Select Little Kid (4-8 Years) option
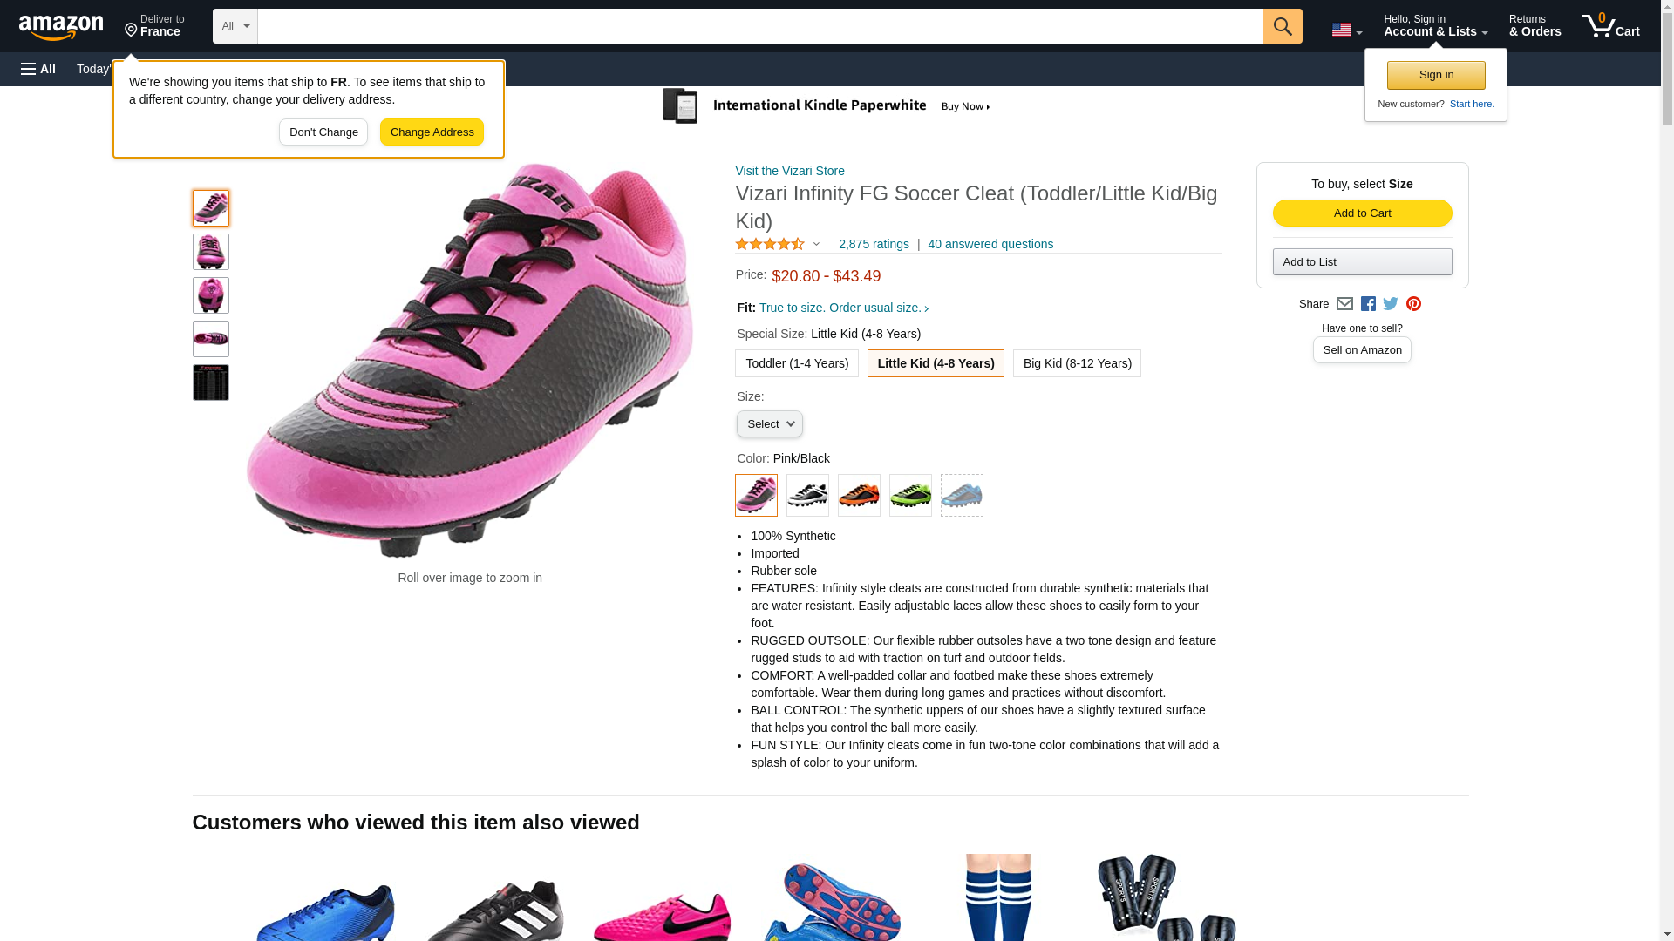1674x941 pixels. click(x=935, y=363)
